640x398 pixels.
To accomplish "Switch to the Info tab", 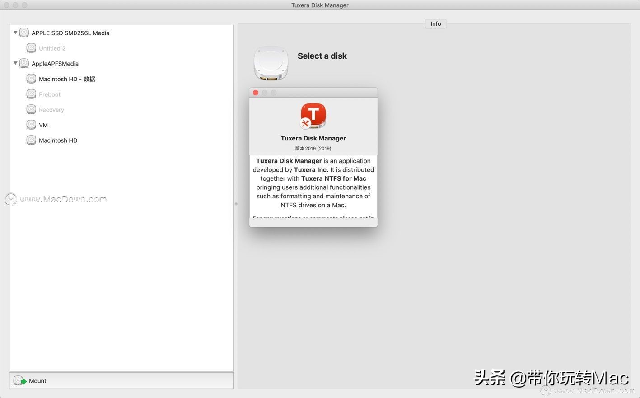I will (x=436, y=24).
